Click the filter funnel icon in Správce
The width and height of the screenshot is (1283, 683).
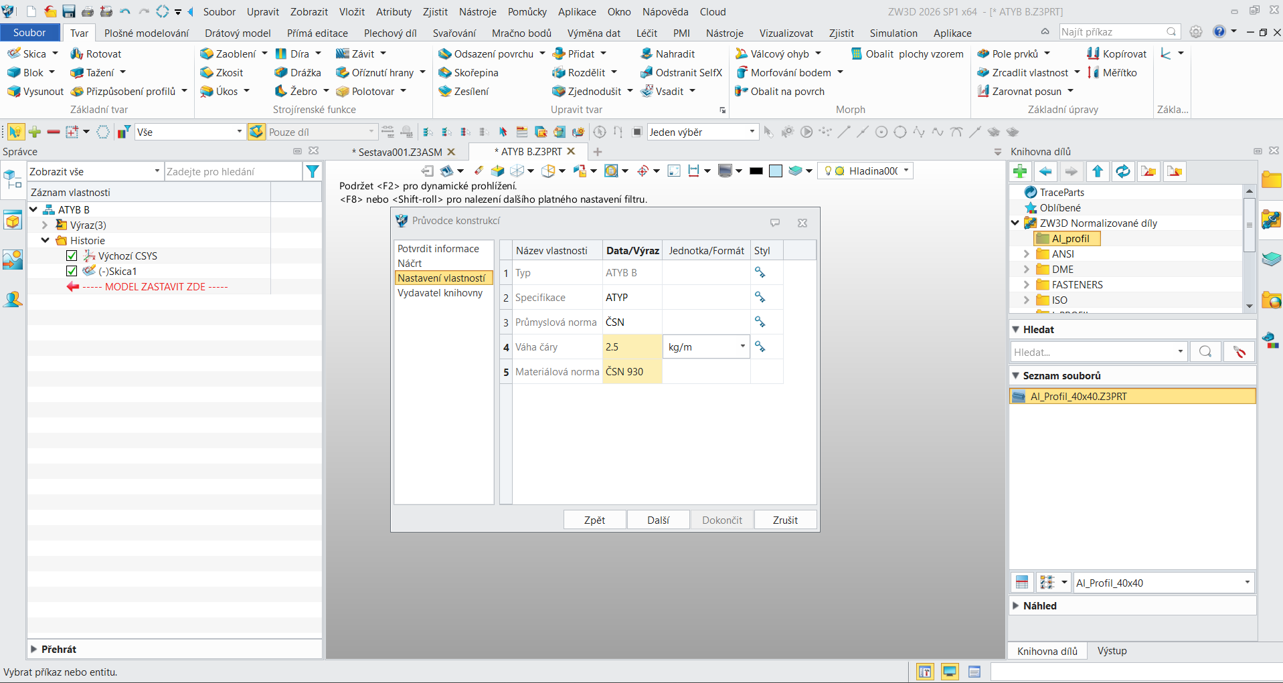[x=312, y=172]
